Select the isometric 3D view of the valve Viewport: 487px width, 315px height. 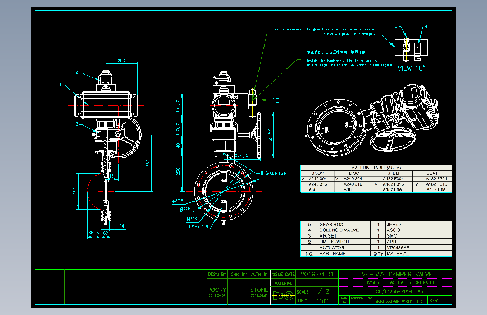point(374,121)
